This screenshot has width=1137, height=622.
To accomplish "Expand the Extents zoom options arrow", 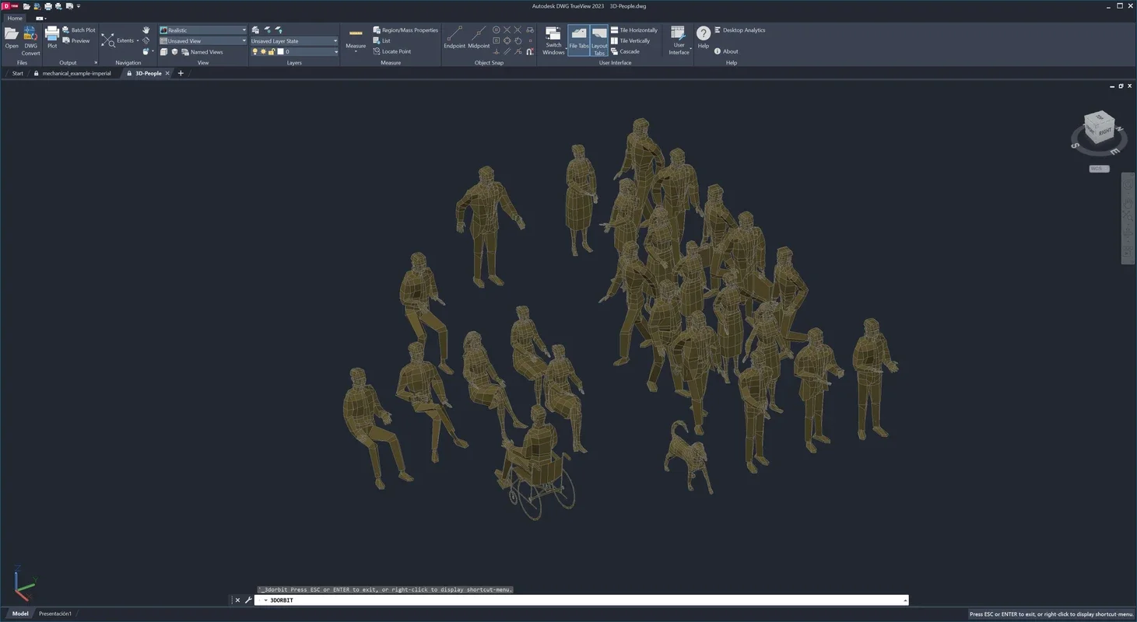I will pos(138,40).
